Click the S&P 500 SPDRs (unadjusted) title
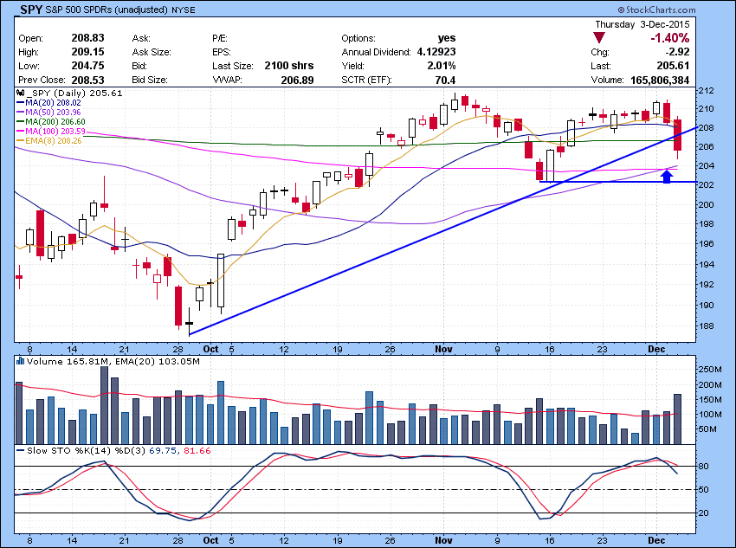Image resolution: width=736 pixels, height=548 pixels. pos(107,10)
